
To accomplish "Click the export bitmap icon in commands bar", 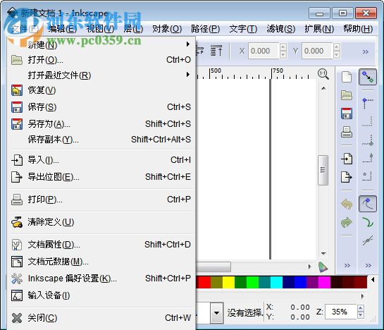I will point(347,177).
